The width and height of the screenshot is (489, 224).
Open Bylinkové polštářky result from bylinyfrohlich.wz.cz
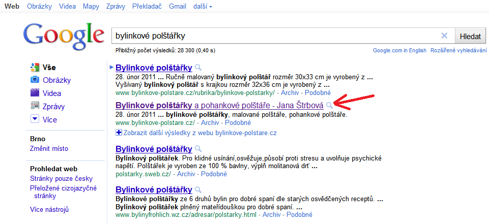[154, 190]
